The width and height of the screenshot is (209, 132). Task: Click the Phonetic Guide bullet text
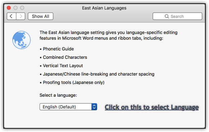(58, 49)
